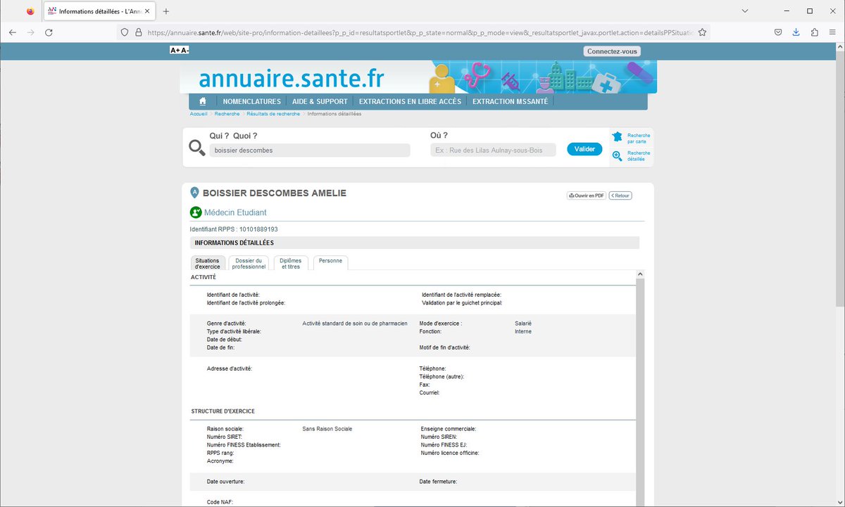Follow the Accueil breadcrumb link
The image size is (845, 507).
tap(199, 114)
